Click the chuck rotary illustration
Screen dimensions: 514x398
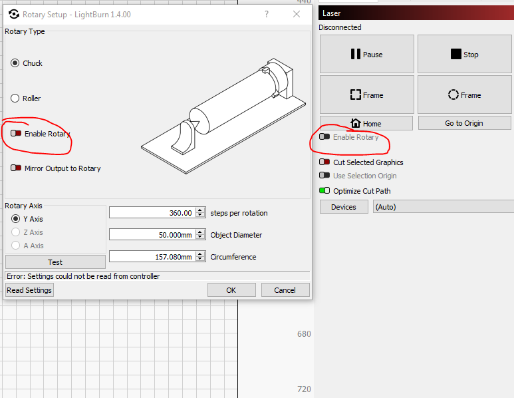click(x=223, y=116)
